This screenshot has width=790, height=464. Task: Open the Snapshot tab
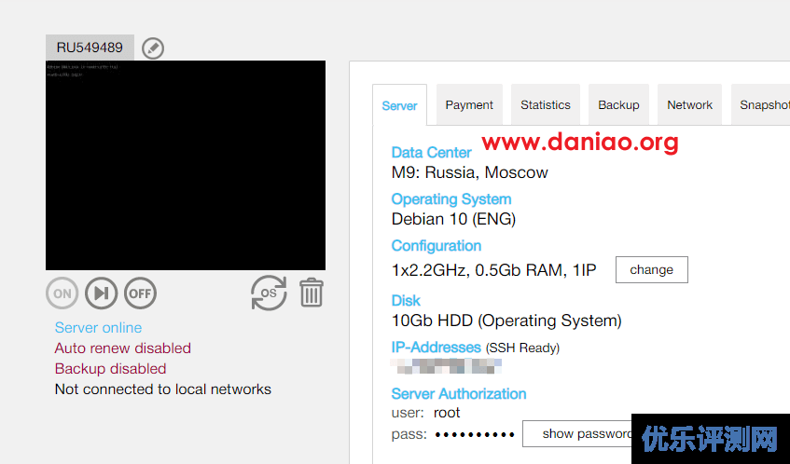(x=762, y=104)
